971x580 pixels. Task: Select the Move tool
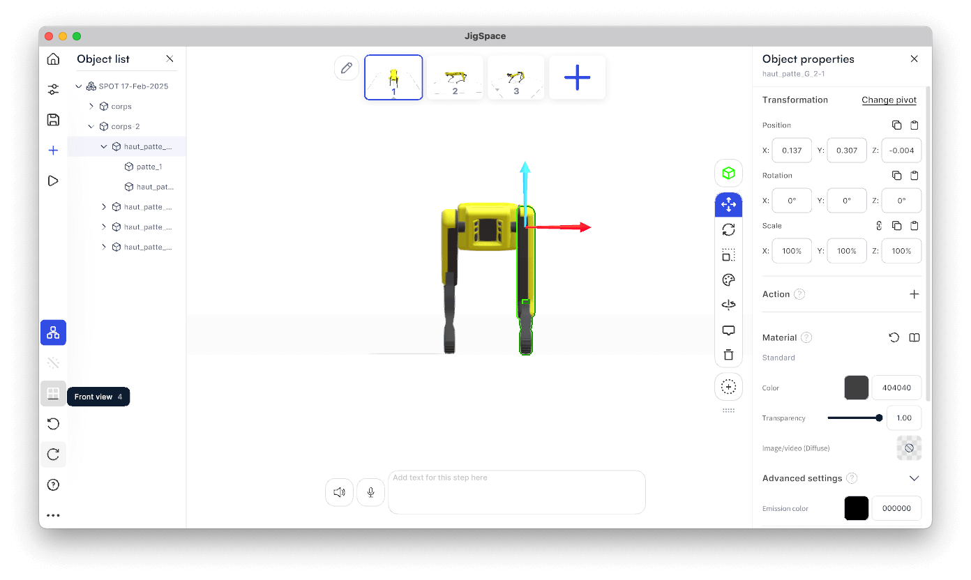[x=728, y=204]
